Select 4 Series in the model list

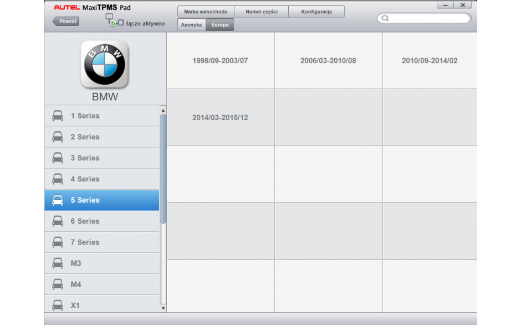tap(101, 179)
